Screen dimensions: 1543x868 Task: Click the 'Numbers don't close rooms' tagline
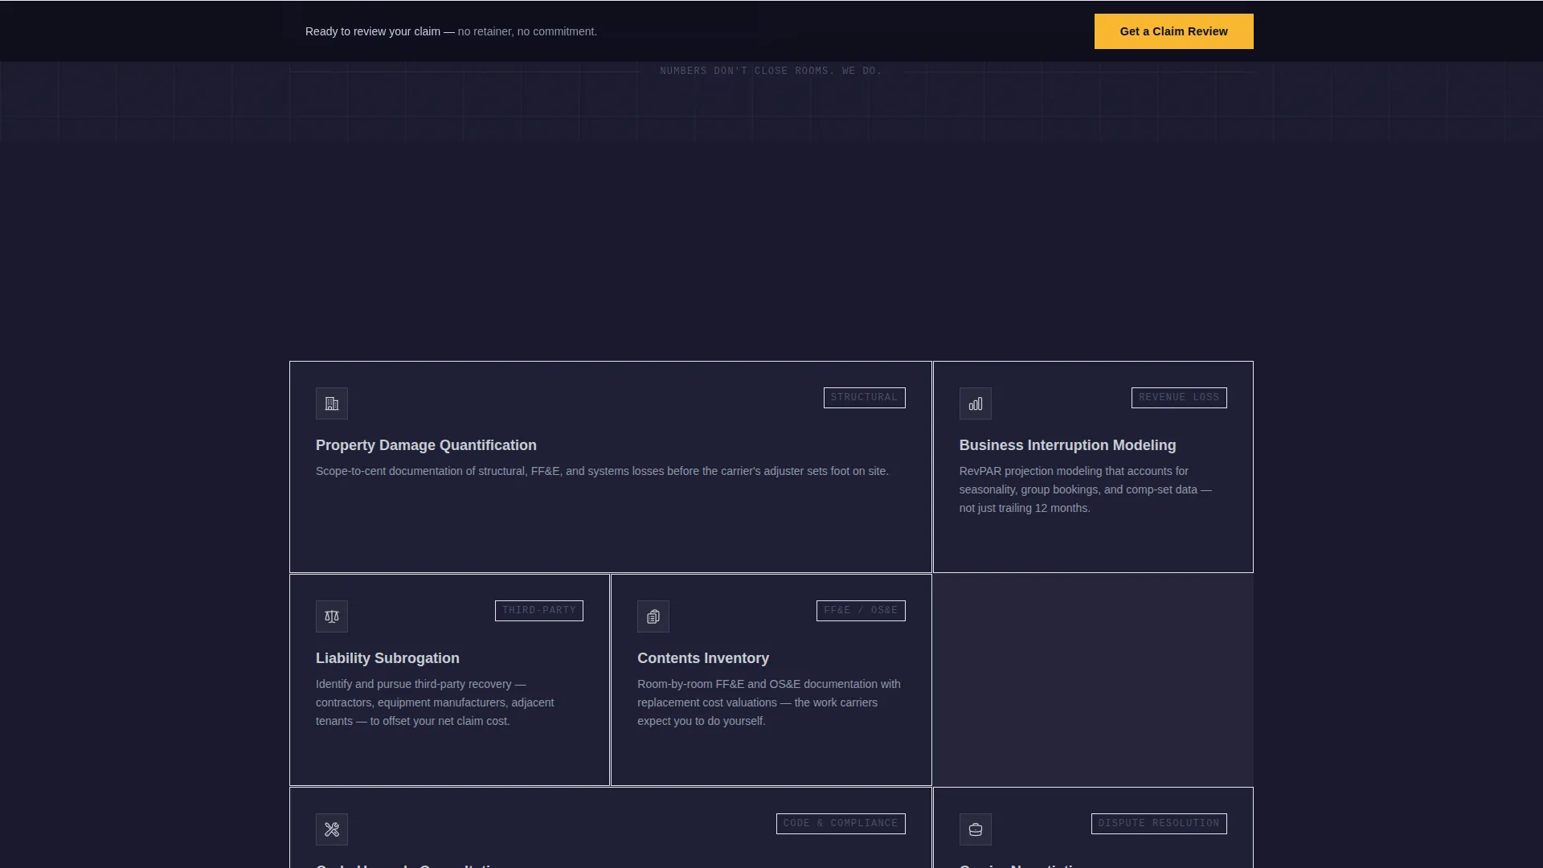click(771, 71)
